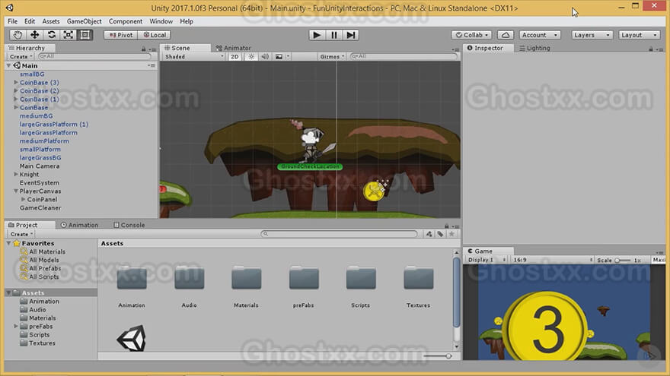Image resolution: width=670 pixels, height=376 pixels.
Task: Expand the Knight object
Action: point(16,174)
